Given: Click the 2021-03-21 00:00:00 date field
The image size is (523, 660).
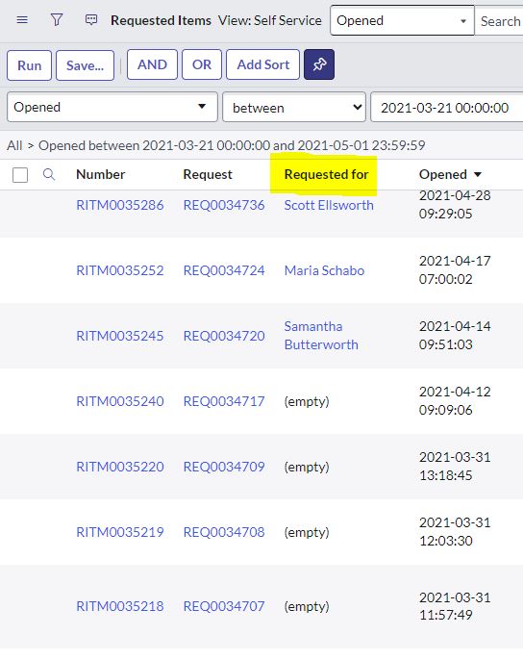Looking at the screenshot, I should coord(447,108).
